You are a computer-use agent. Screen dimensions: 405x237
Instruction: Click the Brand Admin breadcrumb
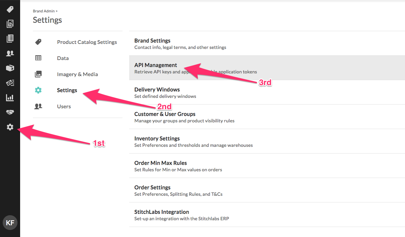(44, 11)
